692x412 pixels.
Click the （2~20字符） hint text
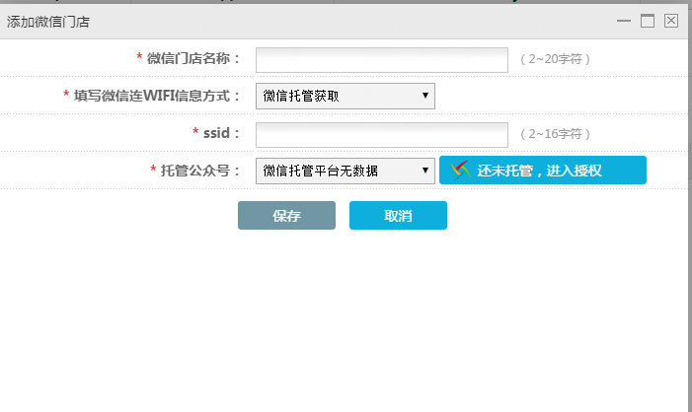pos(555,59)
